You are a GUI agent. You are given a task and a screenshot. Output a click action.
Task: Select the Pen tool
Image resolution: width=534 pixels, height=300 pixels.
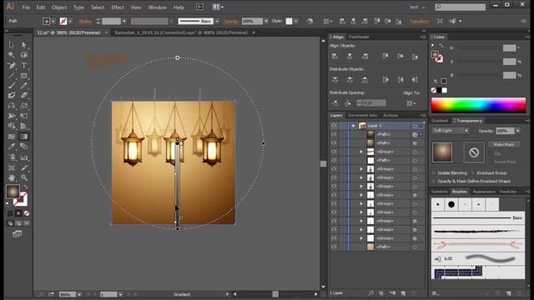(11, 65)
